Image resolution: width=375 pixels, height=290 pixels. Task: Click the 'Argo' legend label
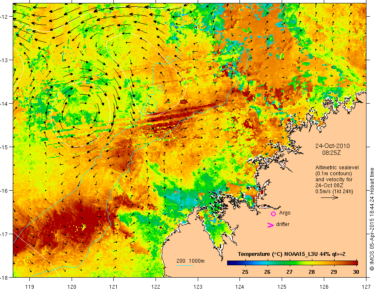click(285, 213)
